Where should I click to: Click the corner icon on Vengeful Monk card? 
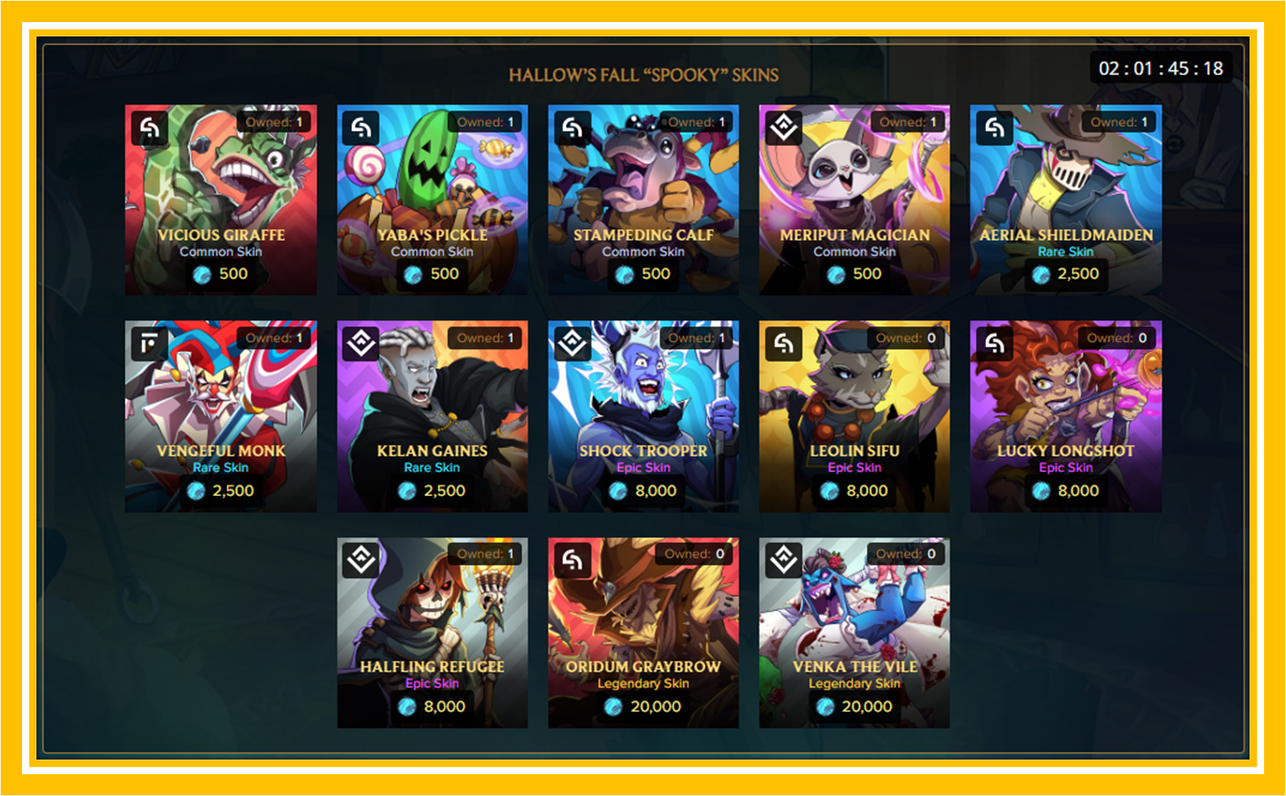[149, 344]
